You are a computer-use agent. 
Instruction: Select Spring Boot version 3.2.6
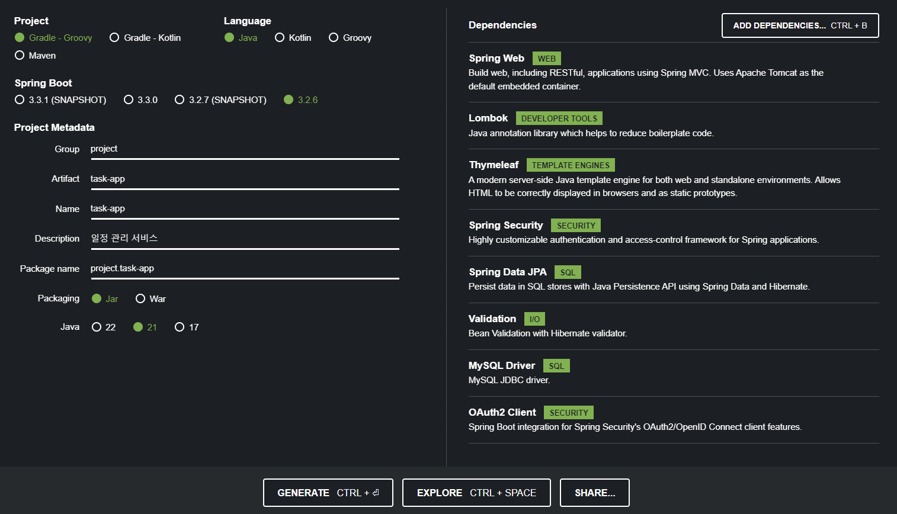[x=300, y=99]
